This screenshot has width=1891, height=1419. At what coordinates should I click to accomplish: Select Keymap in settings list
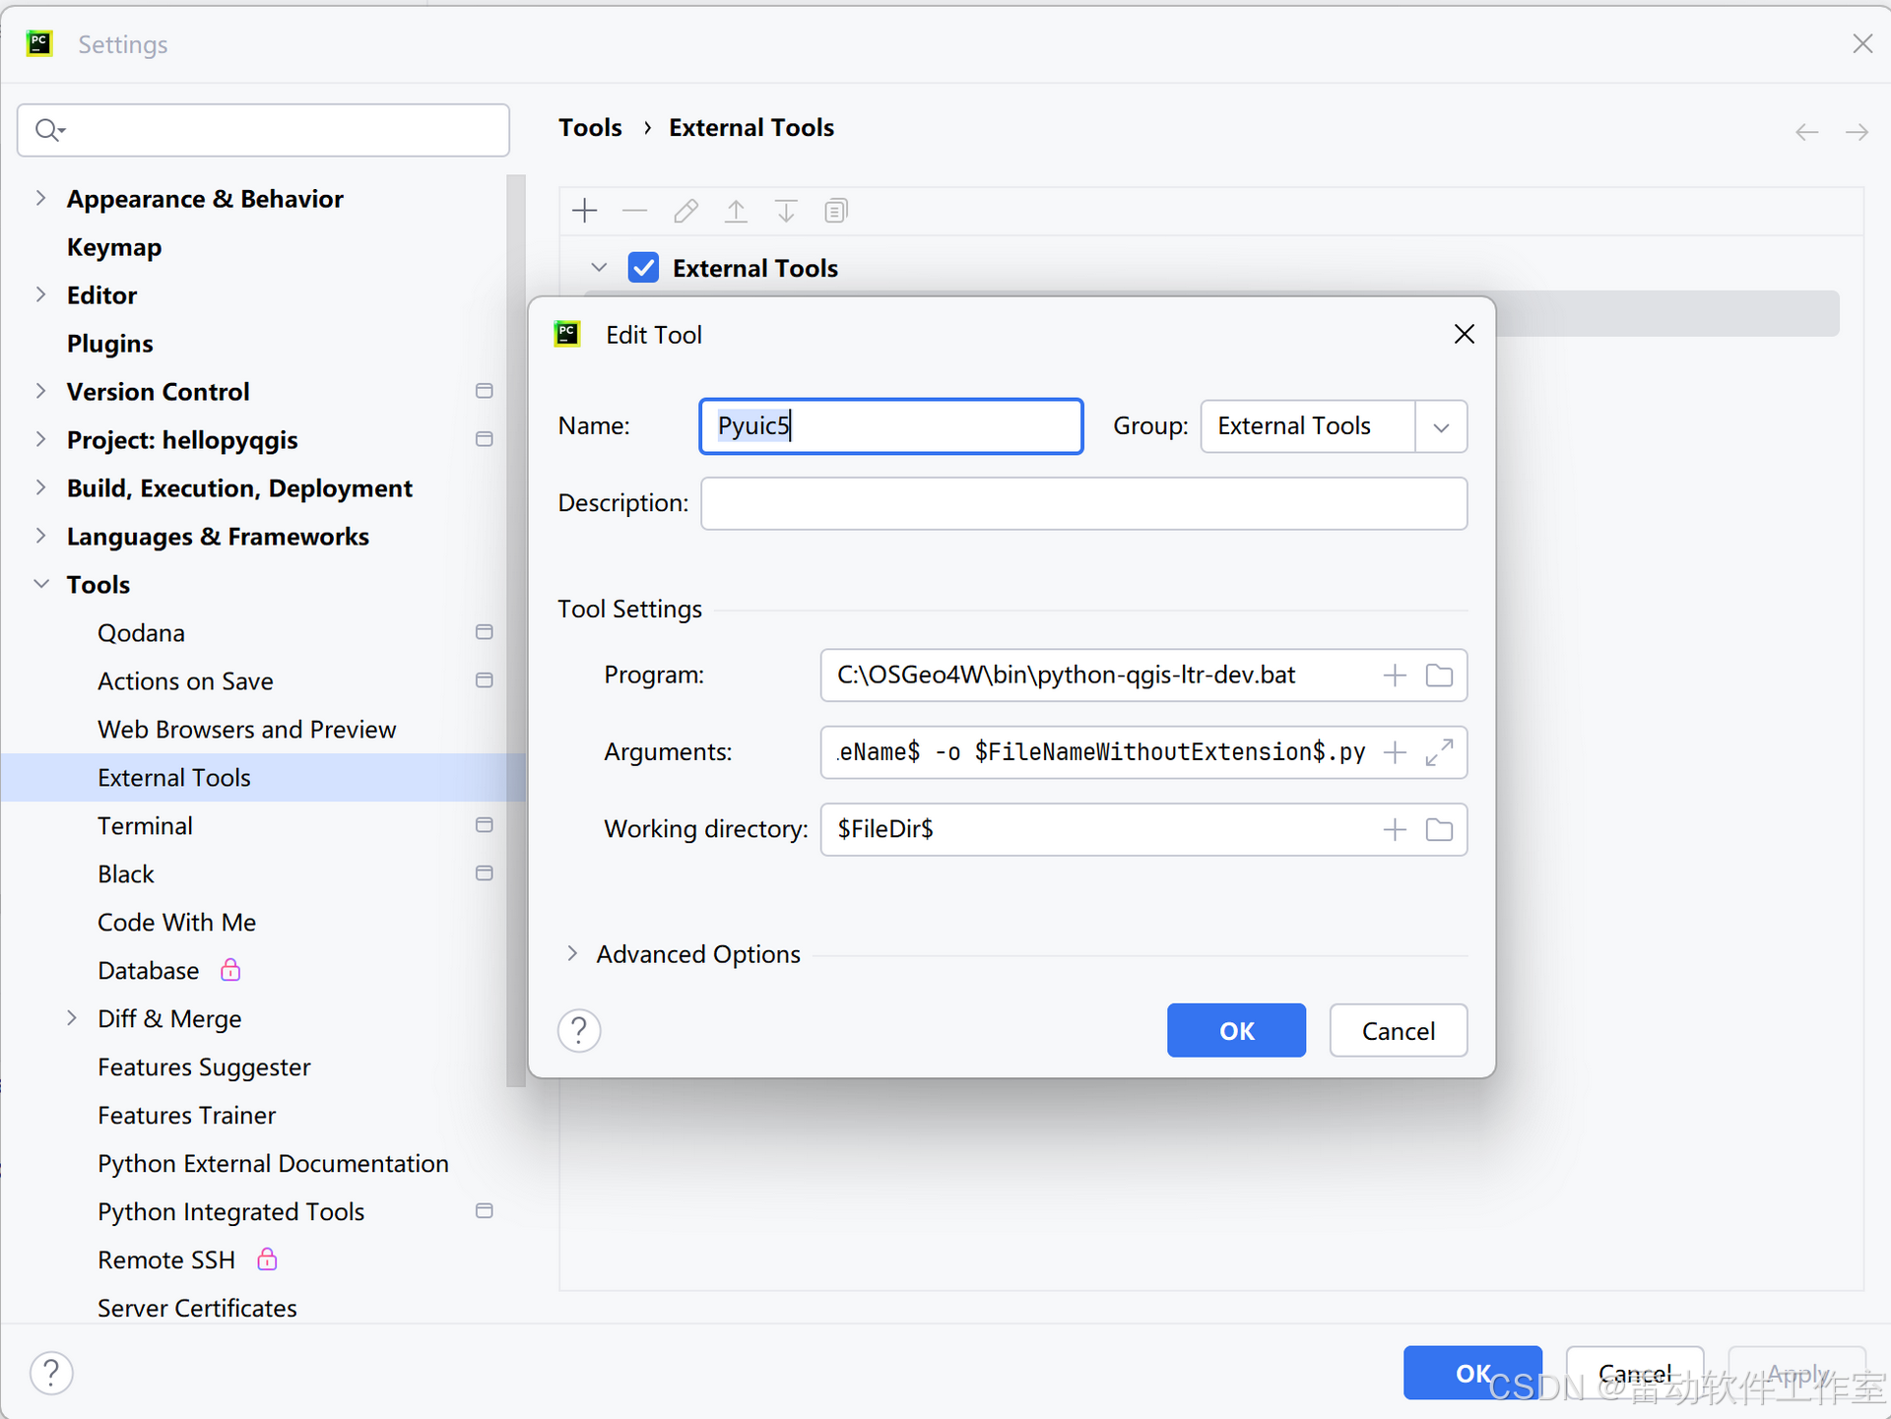(x=114, y=247)
